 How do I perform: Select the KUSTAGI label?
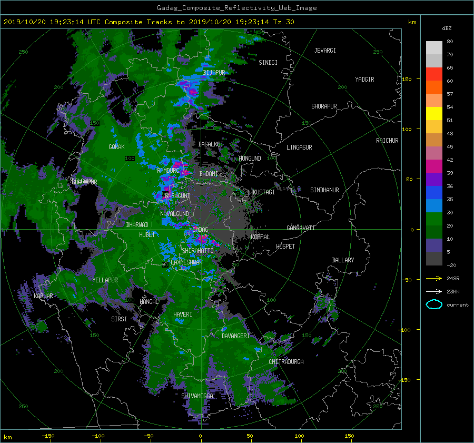pos(264,192)
